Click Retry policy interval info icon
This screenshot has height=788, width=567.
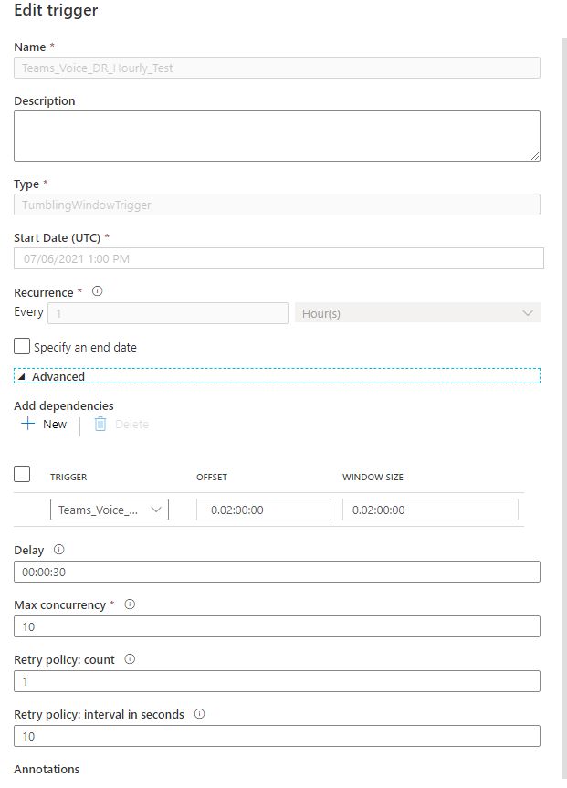[x=199, y=714]
